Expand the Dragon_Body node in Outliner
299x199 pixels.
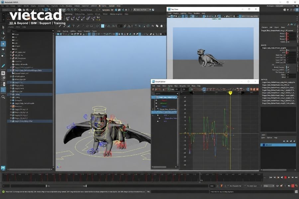11,86
